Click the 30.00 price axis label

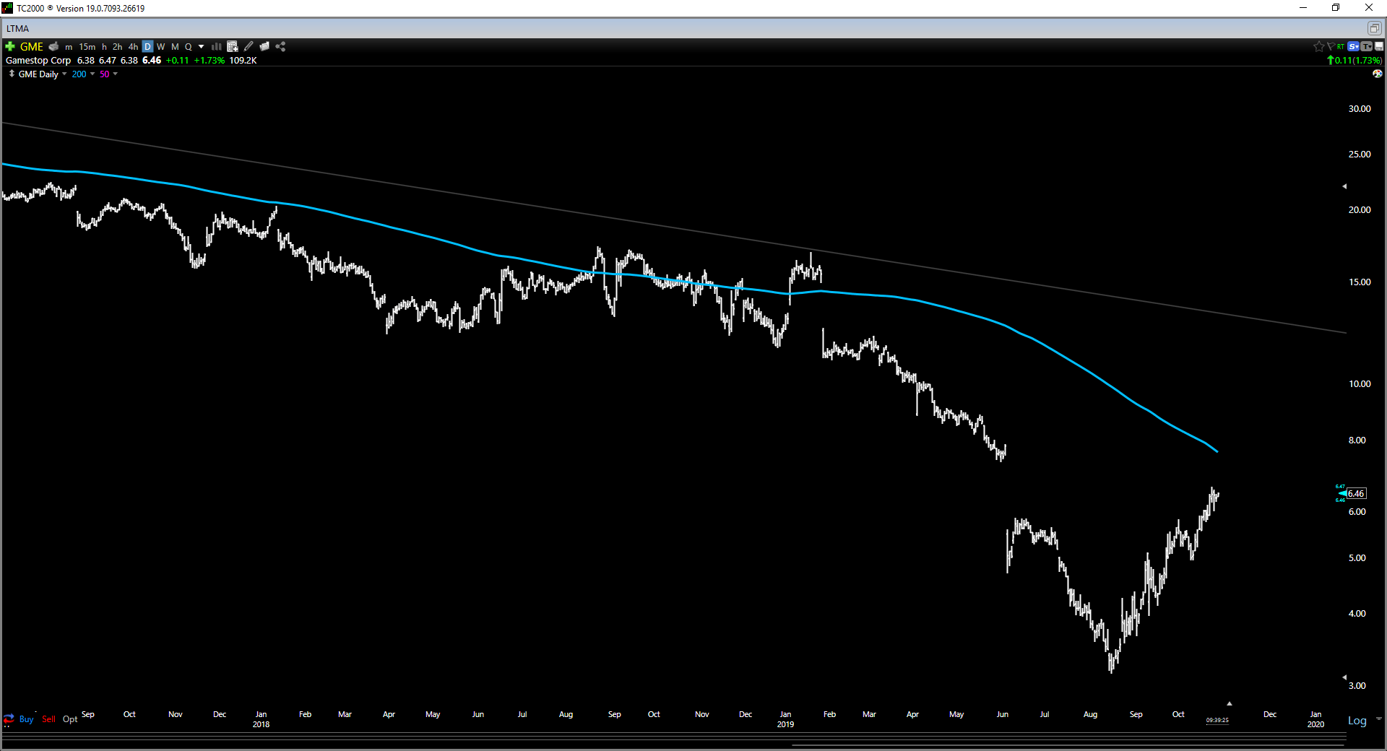coord(1360,108)
